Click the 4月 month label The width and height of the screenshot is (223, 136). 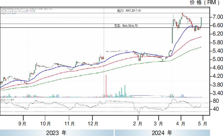[180, 124]
